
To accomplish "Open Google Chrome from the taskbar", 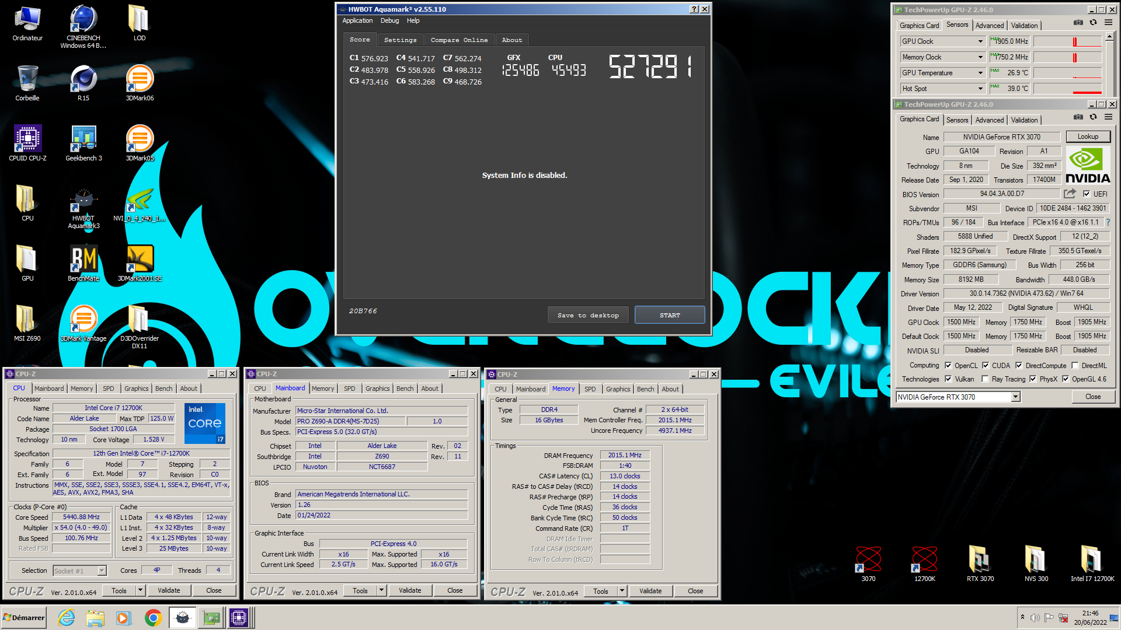I will click(153, 618).
